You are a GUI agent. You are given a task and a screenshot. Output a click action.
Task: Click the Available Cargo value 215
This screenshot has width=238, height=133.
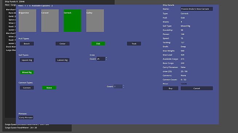(182, 59)
